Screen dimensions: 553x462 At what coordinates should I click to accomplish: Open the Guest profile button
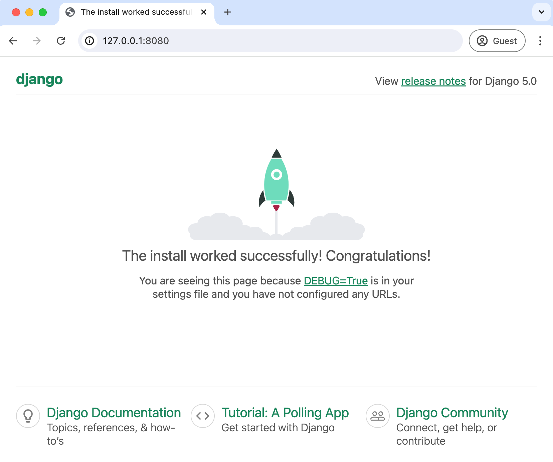(x=497, y=41)
